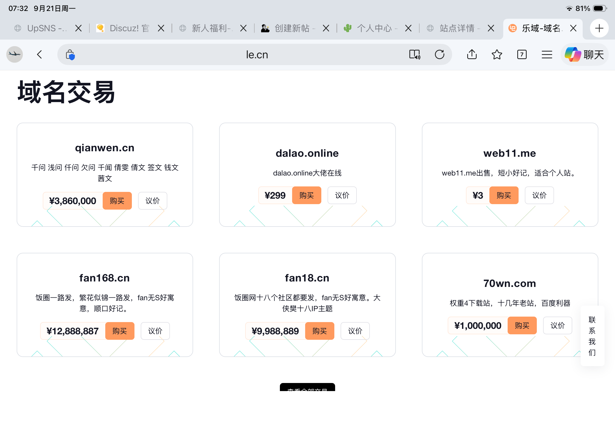The image size is (615, 427).
Task: Open the 联系我们 floating widget
Action: [592, 336]
